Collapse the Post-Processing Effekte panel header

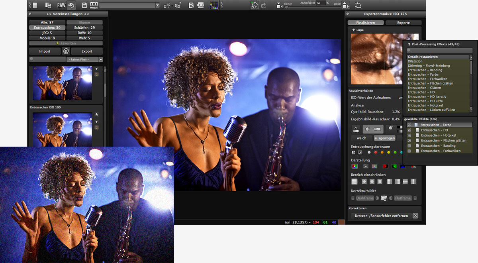tap(409, 44)
